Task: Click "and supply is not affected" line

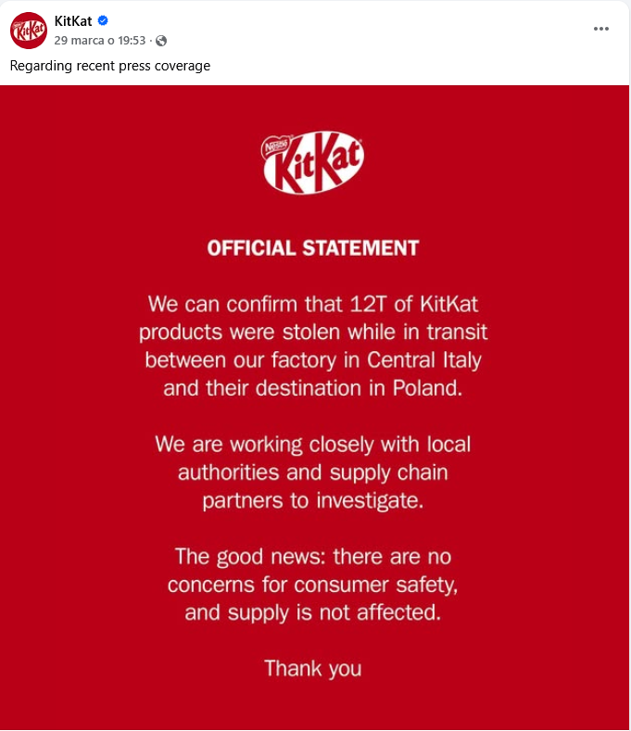Action: [x=313, y=613]
